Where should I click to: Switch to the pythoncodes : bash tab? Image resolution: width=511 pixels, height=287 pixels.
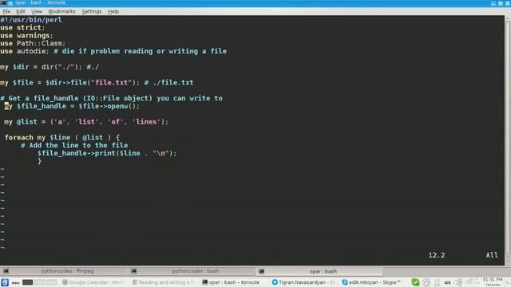192,271
